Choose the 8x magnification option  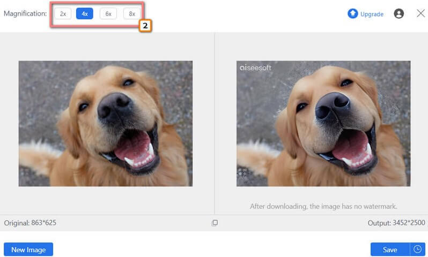pyautogui.click(x=132, y=13)
